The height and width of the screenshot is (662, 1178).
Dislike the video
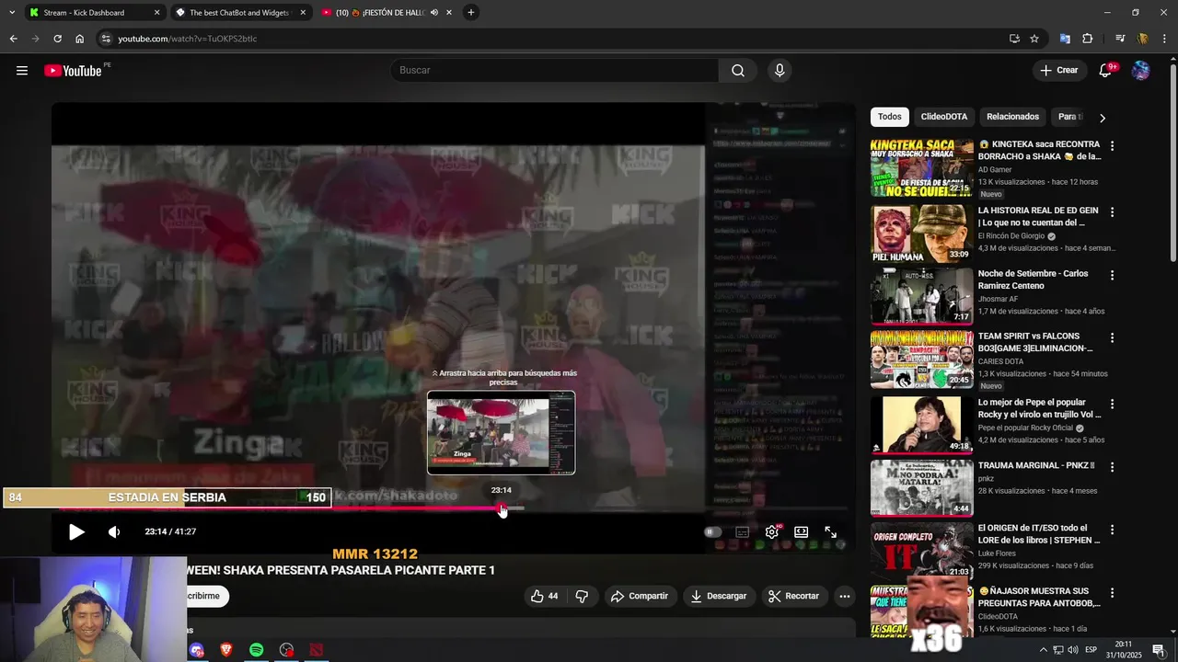[x=582, y=596]
